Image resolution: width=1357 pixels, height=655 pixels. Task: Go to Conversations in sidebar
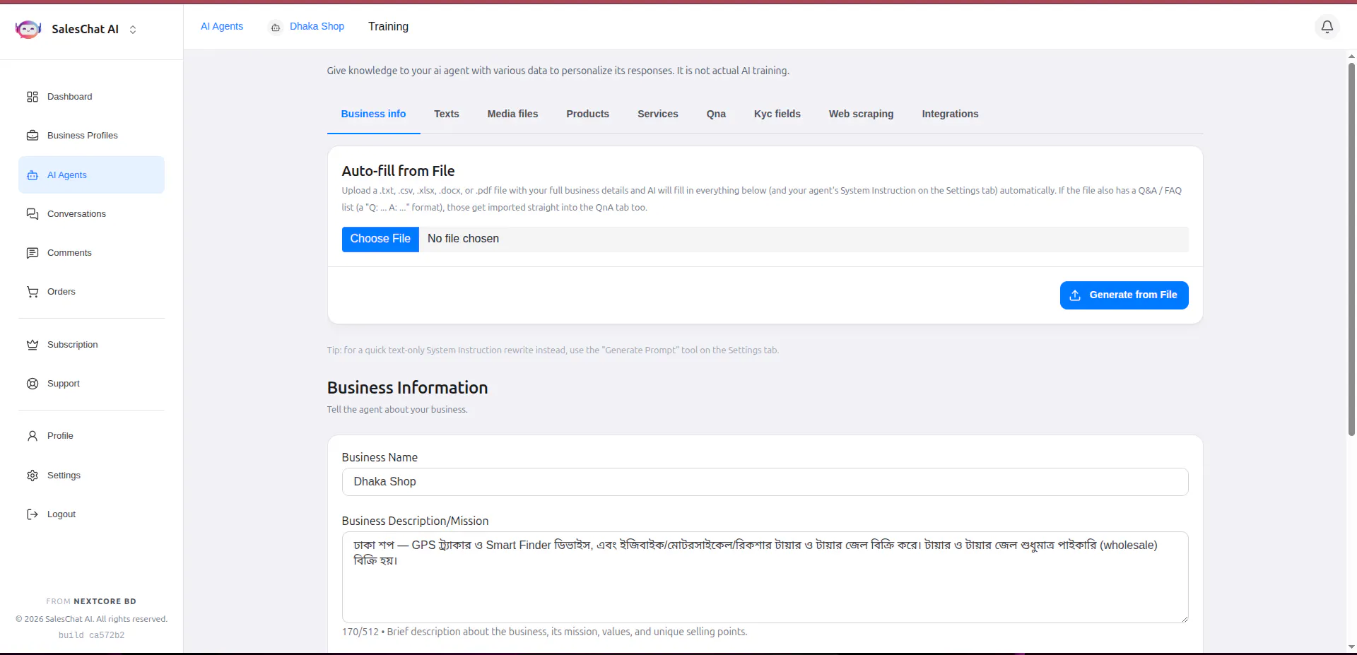pyautogui.click(x=91, y=214)
